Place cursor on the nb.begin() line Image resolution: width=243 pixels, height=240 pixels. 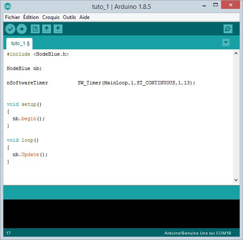pos(29,119)
